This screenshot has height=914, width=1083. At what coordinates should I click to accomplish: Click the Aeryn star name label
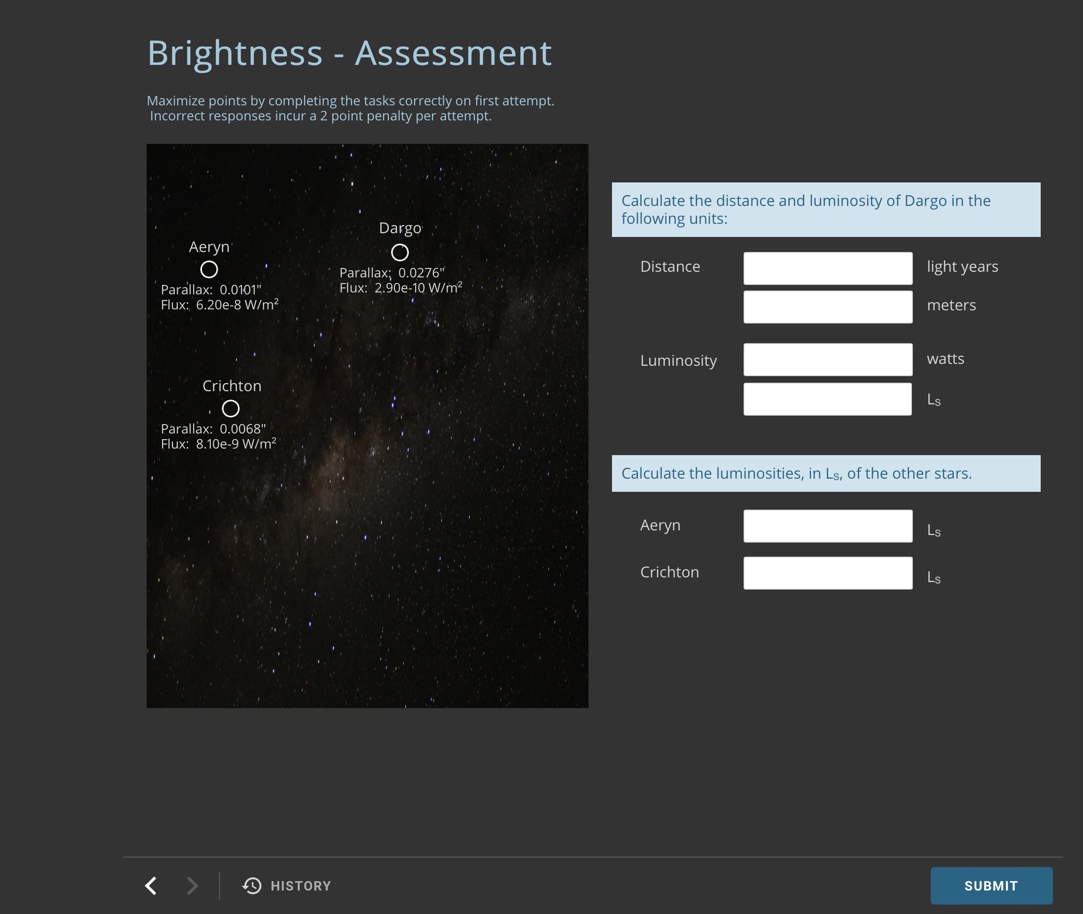pos(209,247)
